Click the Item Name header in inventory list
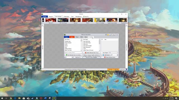 86,39
